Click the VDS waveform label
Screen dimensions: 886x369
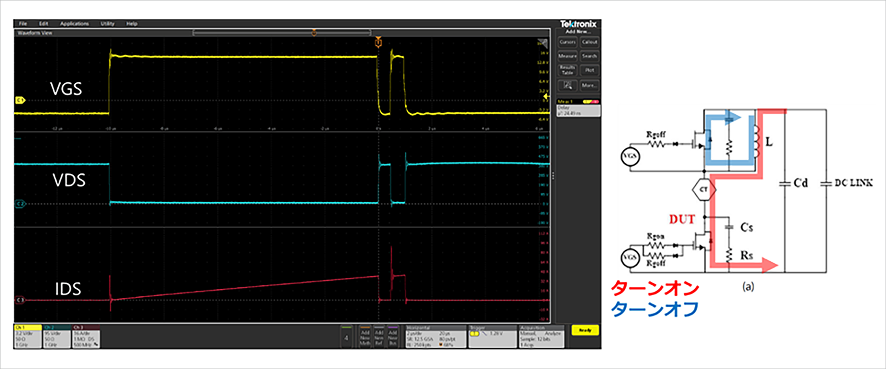pos(69,180)
